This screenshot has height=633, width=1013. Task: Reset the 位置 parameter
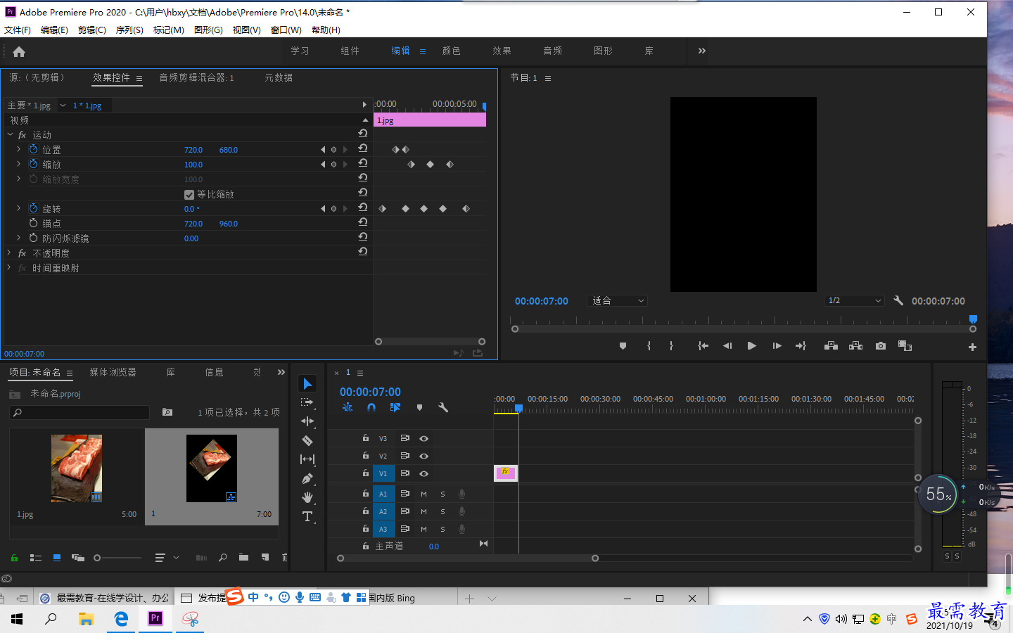pyautogui.click(x=363, y=148)
